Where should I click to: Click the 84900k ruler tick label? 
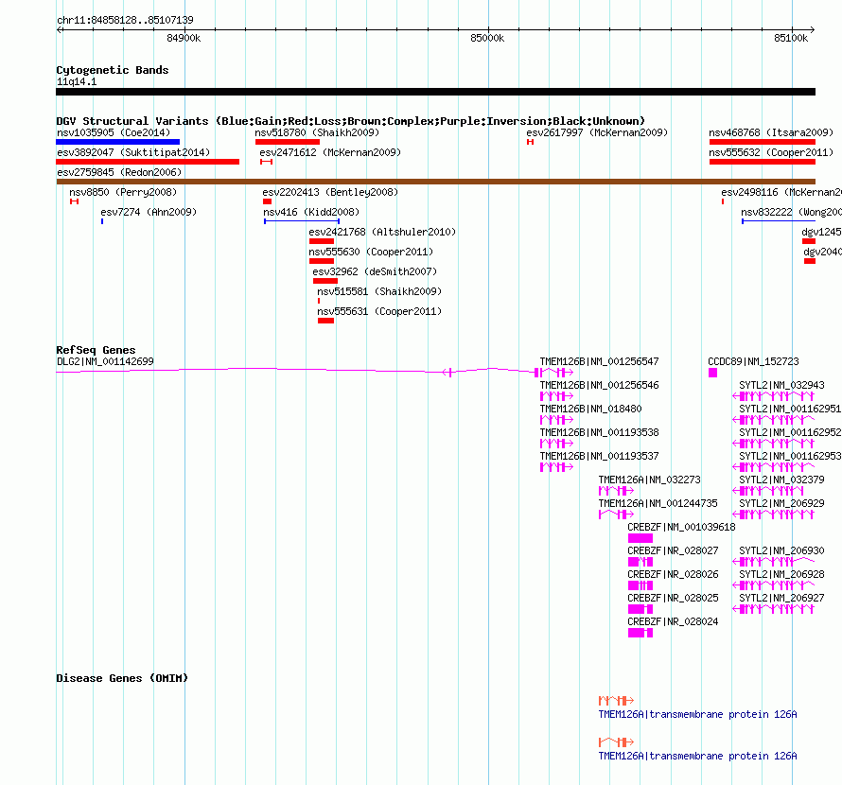[184, 38]
